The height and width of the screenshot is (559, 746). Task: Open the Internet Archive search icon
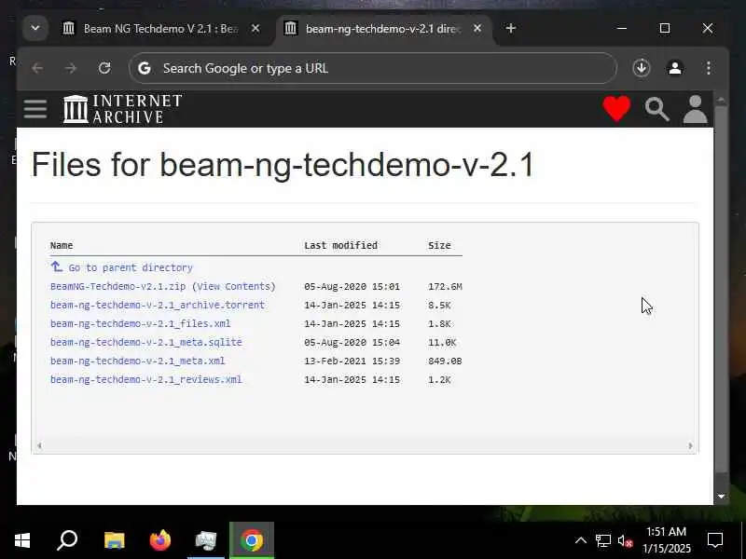pos(657,109)
